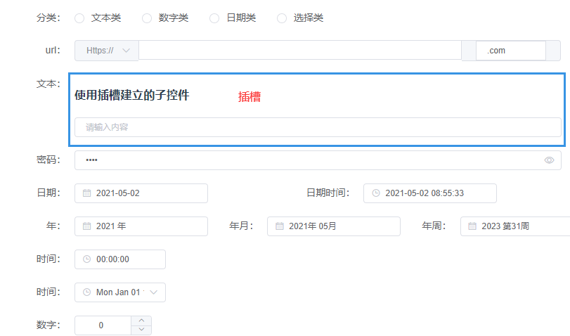Click the 使用插槽建立的子控件 heading
The width and height of the screenshot is (570, 336).
(132, 96)
